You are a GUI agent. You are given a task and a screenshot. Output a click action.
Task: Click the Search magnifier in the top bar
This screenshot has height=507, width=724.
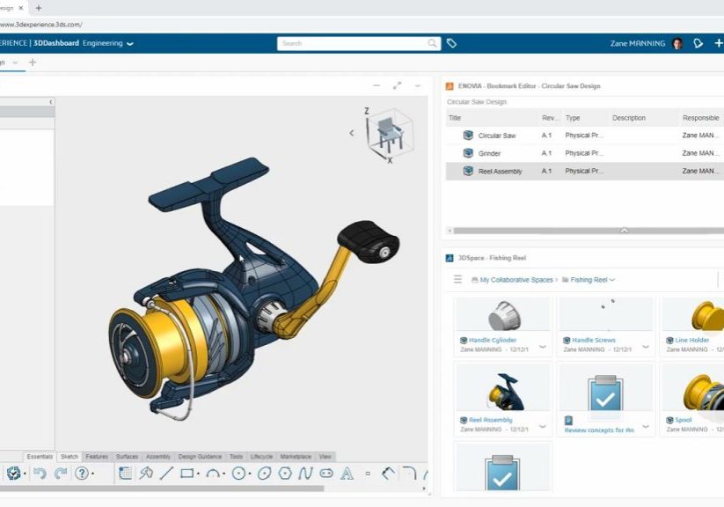431,43
